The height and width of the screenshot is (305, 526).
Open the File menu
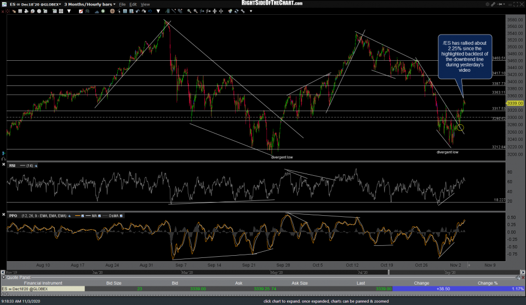pos(122,4)
